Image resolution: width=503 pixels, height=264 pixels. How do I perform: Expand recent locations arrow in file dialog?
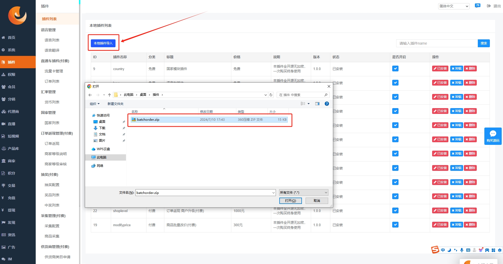coord(104,95)
